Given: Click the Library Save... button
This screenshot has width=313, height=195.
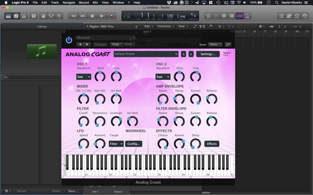Looking at the screenshot, I should (x=73, y=191).
